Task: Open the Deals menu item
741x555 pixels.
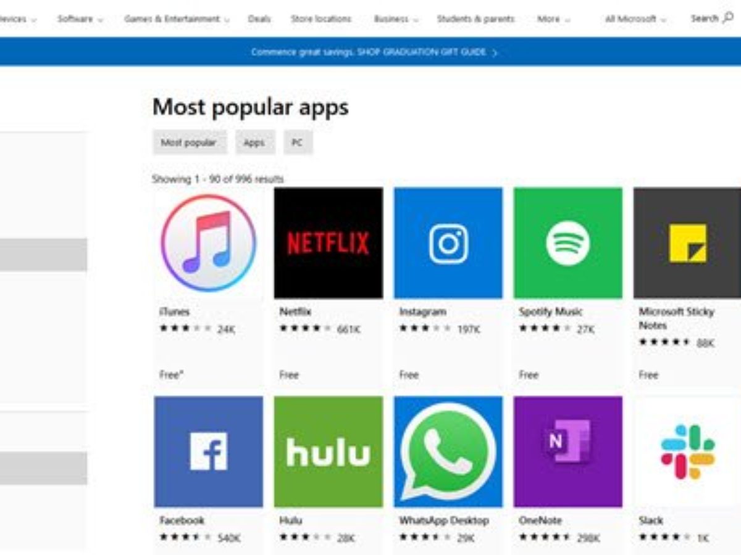Action: (x=259, y=19)
